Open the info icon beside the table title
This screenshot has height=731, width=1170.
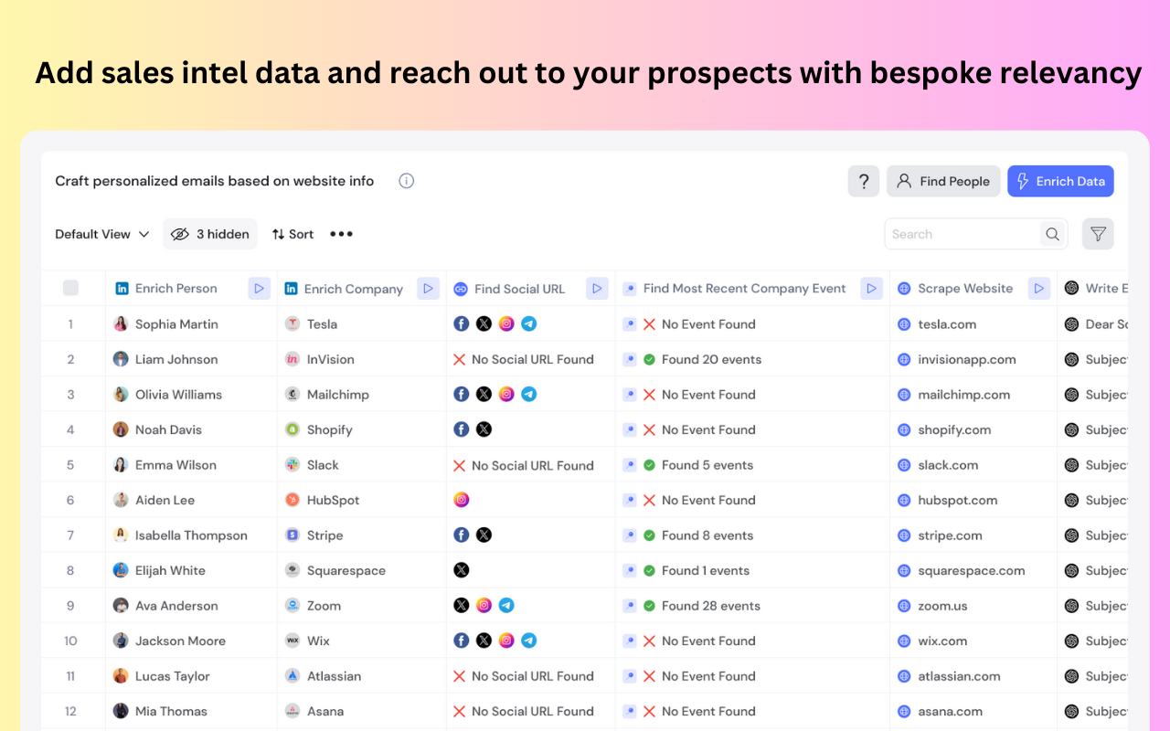(x=407, y=181)
